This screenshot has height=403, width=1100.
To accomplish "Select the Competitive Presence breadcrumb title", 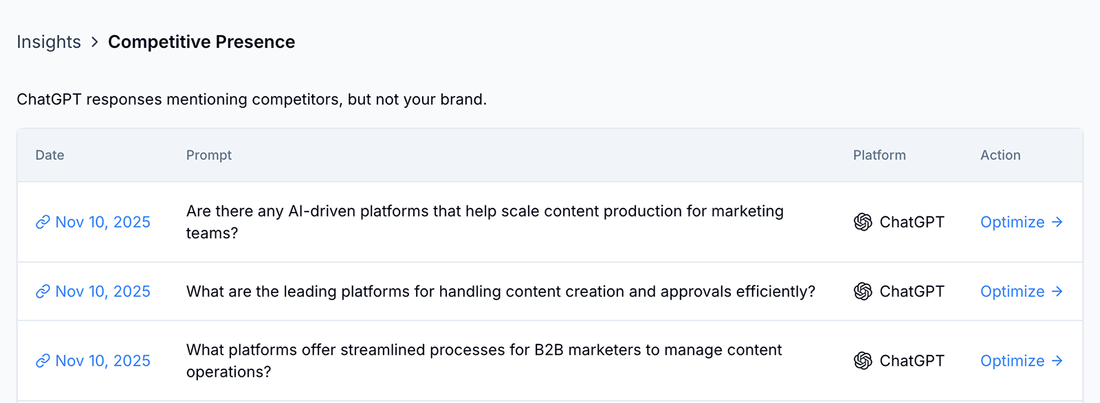I will pyautogui.click(x=201, y=43).
